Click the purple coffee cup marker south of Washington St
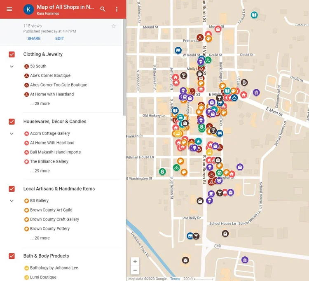This screenshot has width=309, height=281. click(x=211, y=193)
